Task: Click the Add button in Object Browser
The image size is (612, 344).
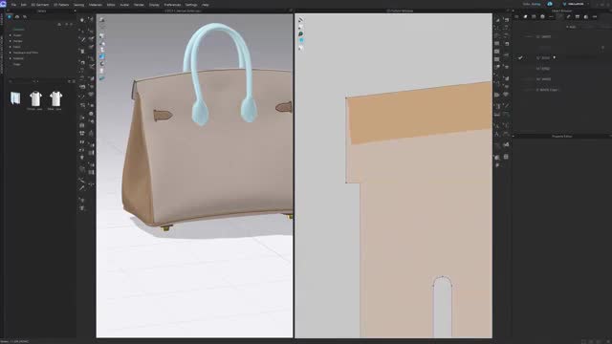Action: point(572,28)
